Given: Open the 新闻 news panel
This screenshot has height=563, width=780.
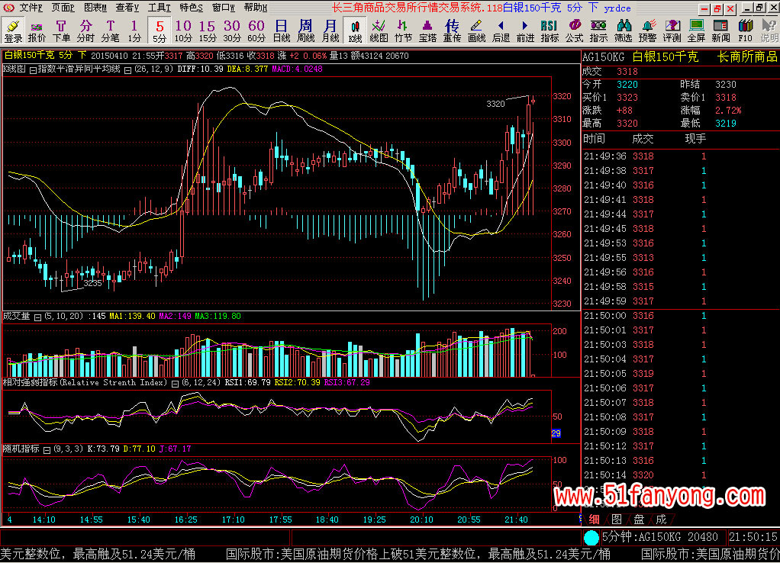Looking at the screenshot, I should (720, 31).
